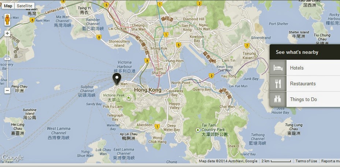
Task: Zoom in with the plus button
Action: pos(7,33)
